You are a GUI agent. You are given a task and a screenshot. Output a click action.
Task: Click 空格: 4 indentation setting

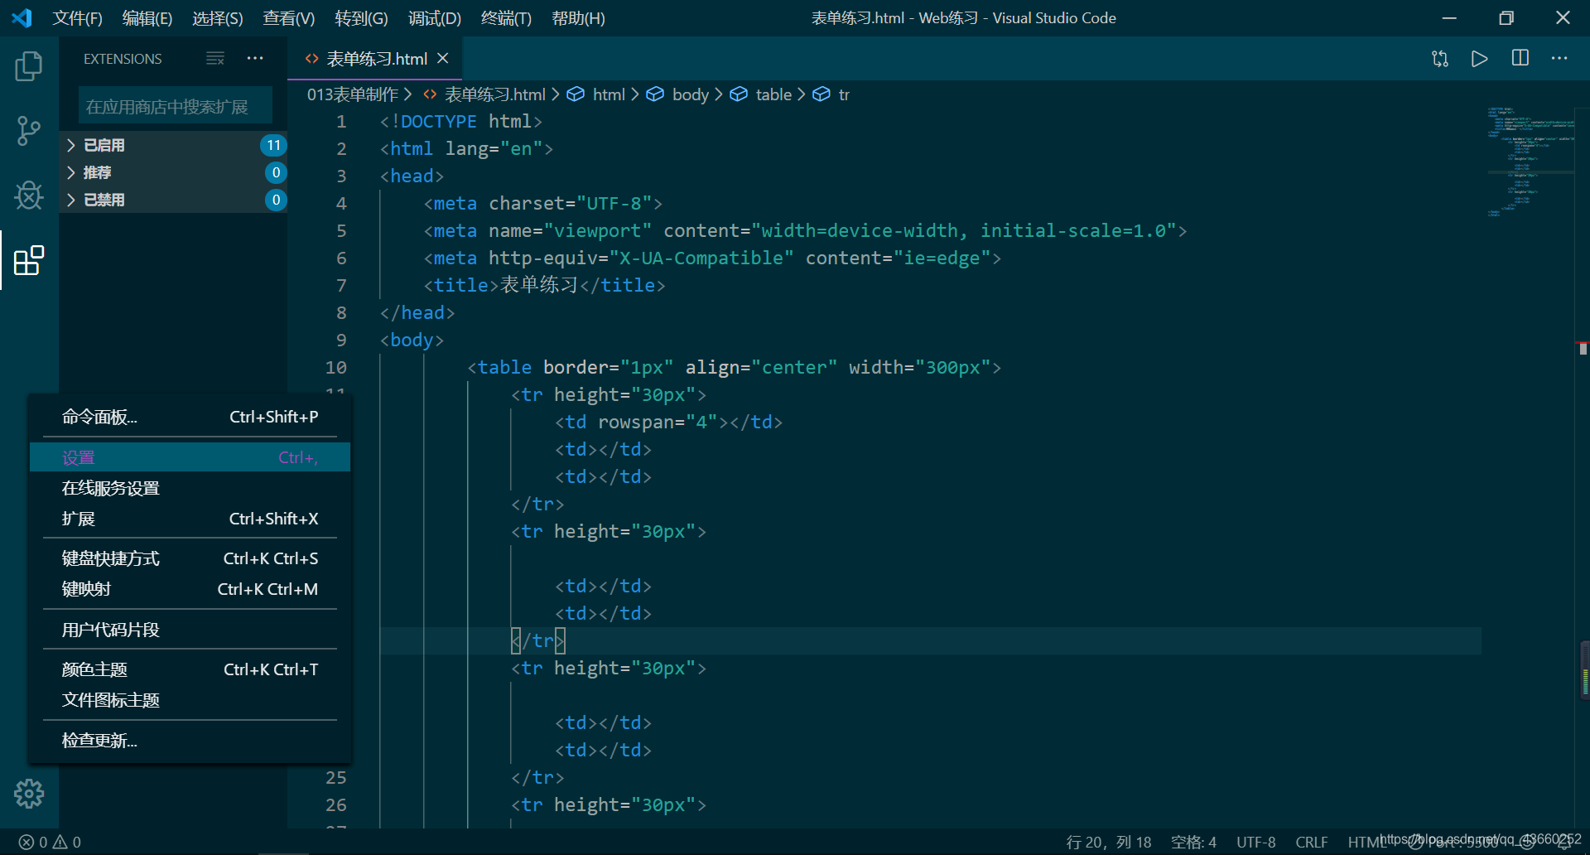click(x=1193, y=842)
